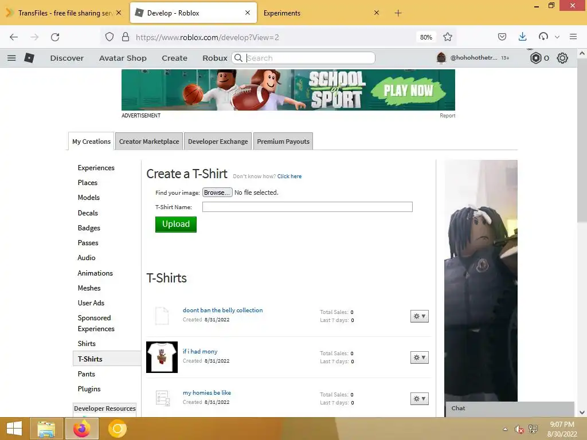This screenshot has width=587, height=440.
Task: Click the muted volume tray icon
Action: point(519,429)
